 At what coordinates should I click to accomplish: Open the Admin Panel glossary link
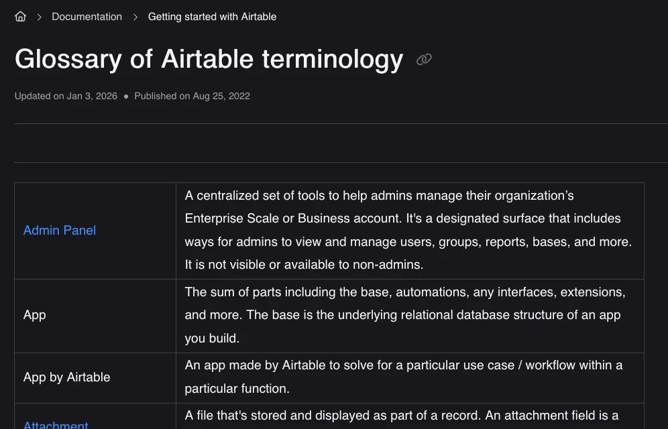tap(60, 231)
